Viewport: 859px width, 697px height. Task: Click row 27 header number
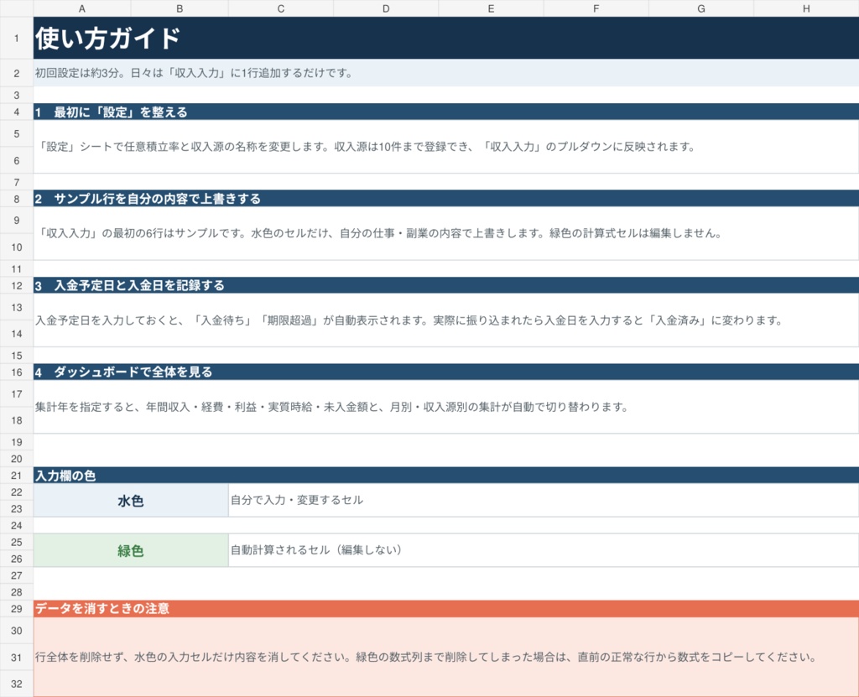click(17, 575)
